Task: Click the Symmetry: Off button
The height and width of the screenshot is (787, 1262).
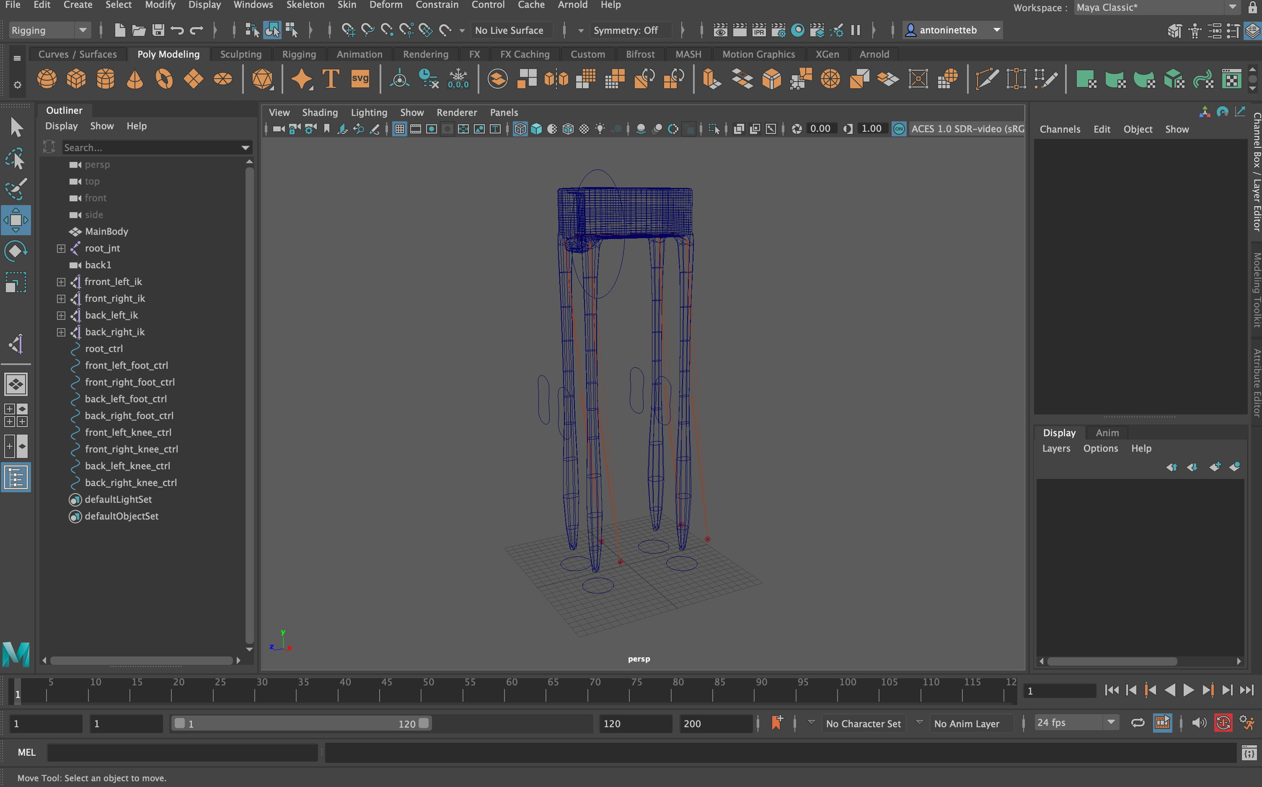Action: tap(625, 30)
